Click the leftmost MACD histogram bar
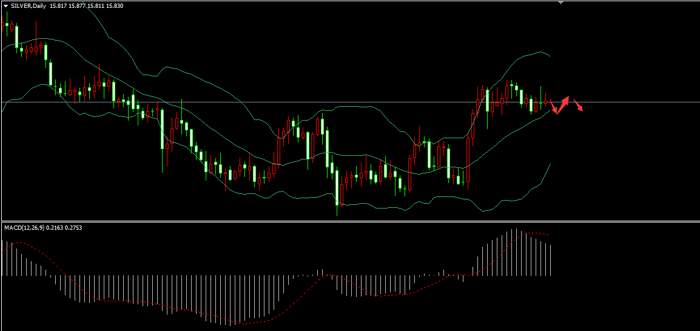The image size is (700, 331). [x=2, y=258]
